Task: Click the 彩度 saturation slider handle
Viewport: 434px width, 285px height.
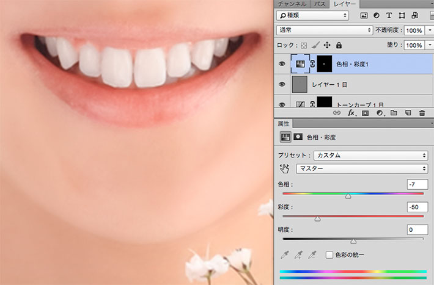Action: pos(317,218)
